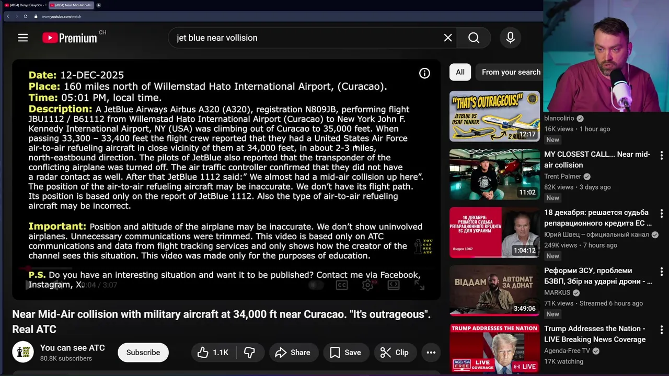Image resolution: width=669 pixels, height=376 pixels.
Task: Reload the YouTube page
Action: [x=26, y=17]
